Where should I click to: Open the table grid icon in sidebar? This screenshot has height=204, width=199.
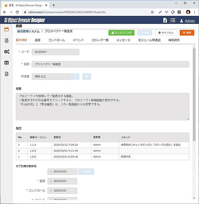pos(6,63)
